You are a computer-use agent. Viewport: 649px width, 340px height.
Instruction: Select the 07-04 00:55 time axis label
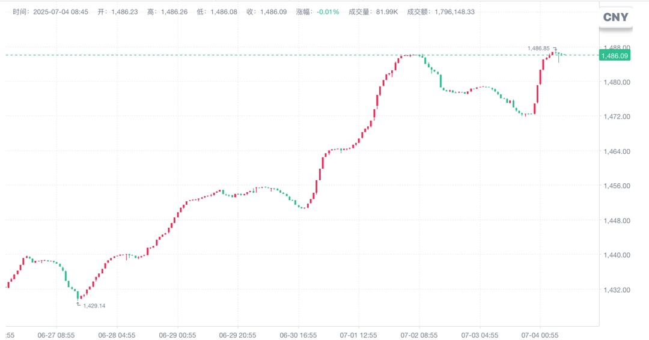[540, 335]
